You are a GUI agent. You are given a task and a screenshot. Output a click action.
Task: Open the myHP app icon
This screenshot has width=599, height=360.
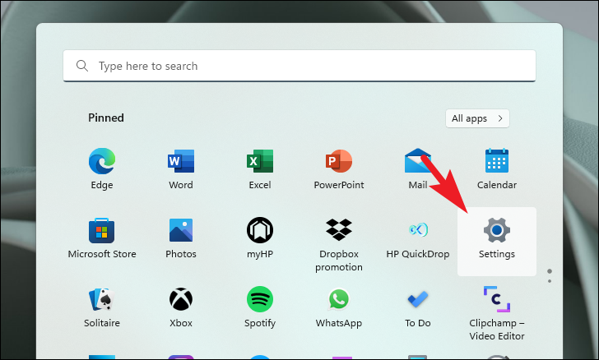pos(260,230)
